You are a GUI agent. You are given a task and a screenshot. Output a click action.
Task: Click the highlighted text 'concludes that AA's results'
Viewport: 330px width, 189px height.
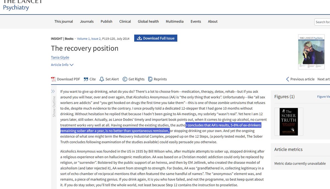(208, 125)
